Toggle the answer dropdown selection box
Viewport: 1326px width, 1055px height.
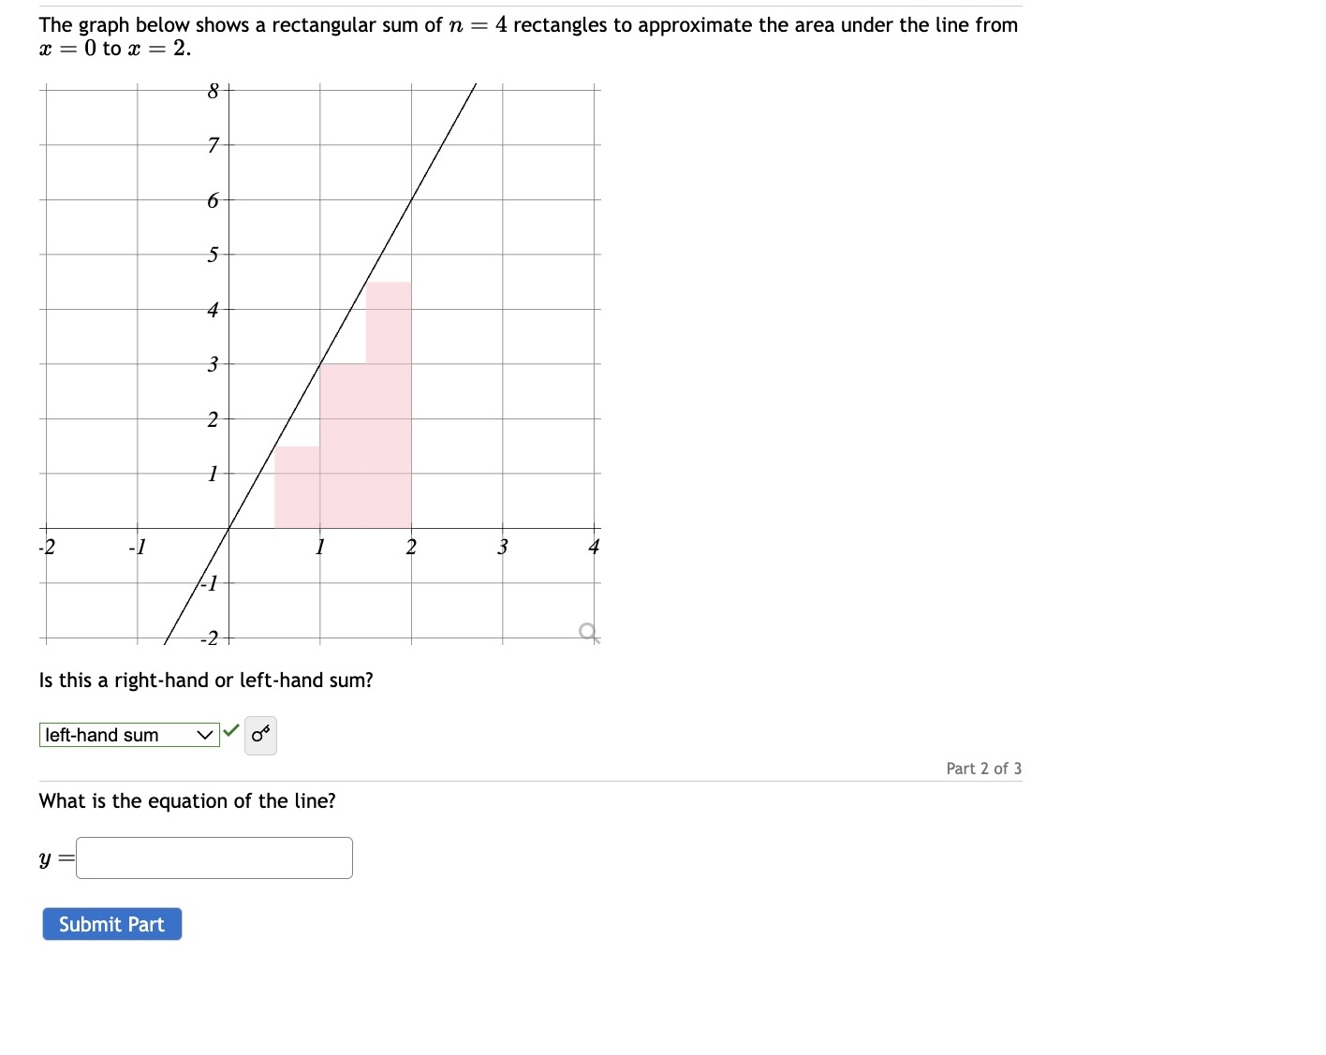(x=131, y=735)
